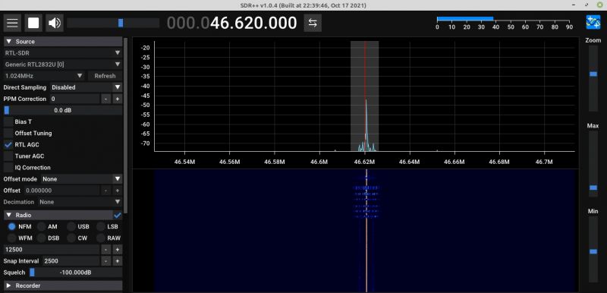
Task: Increase PPM Correction with plus button
Action: coord(118,99)
